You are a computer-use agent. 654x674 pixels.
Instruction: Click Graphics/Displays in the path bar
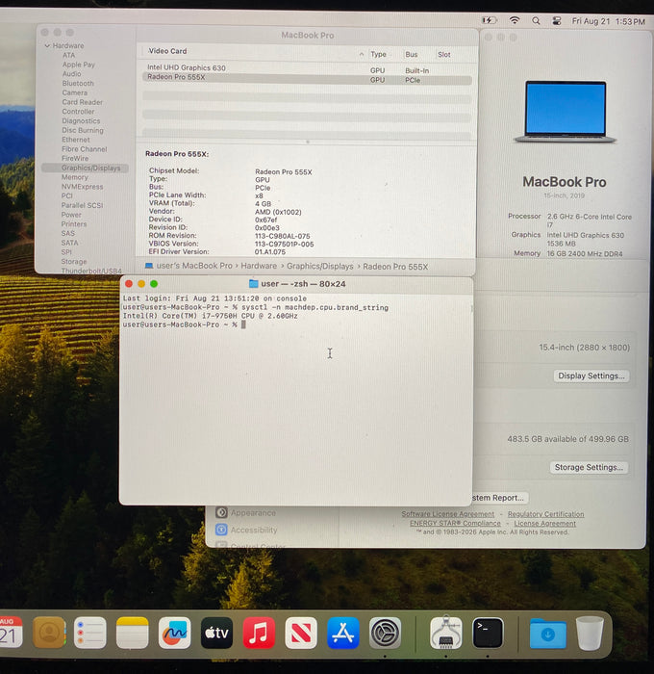coord(320,266)
